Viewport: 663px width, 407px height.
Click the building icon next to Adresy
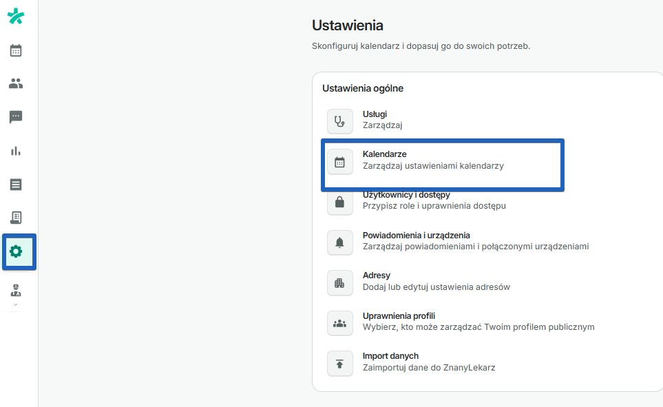pyautogui.click(x=339, y=282)
